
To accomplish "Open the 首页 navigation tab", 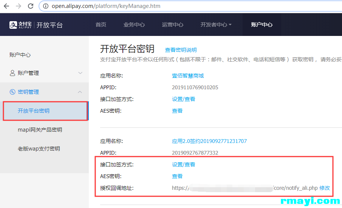I will 101,25.
